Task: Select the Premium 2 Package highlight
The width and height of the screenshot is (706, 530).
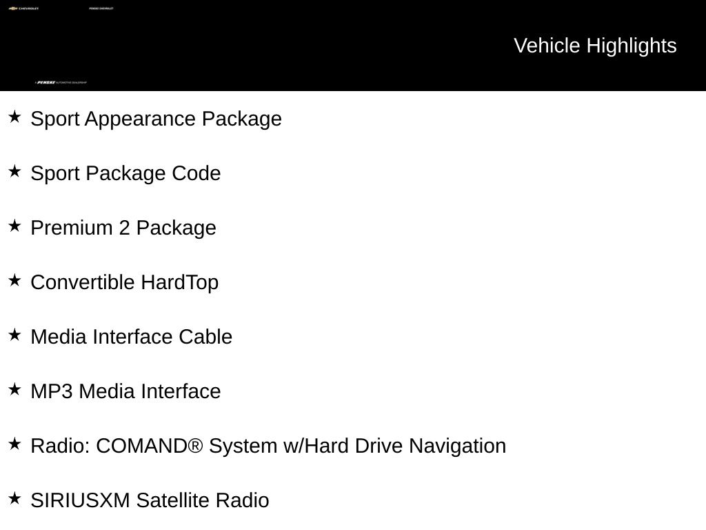Action: coord(123,228)
